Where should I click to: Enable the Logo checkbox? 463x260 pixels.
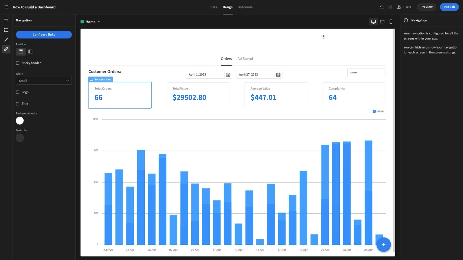18,92
